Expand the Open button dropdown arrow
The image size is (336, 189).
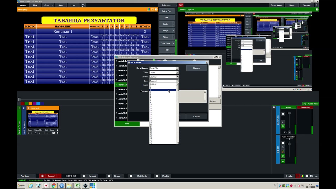click(x=53, y=5)
